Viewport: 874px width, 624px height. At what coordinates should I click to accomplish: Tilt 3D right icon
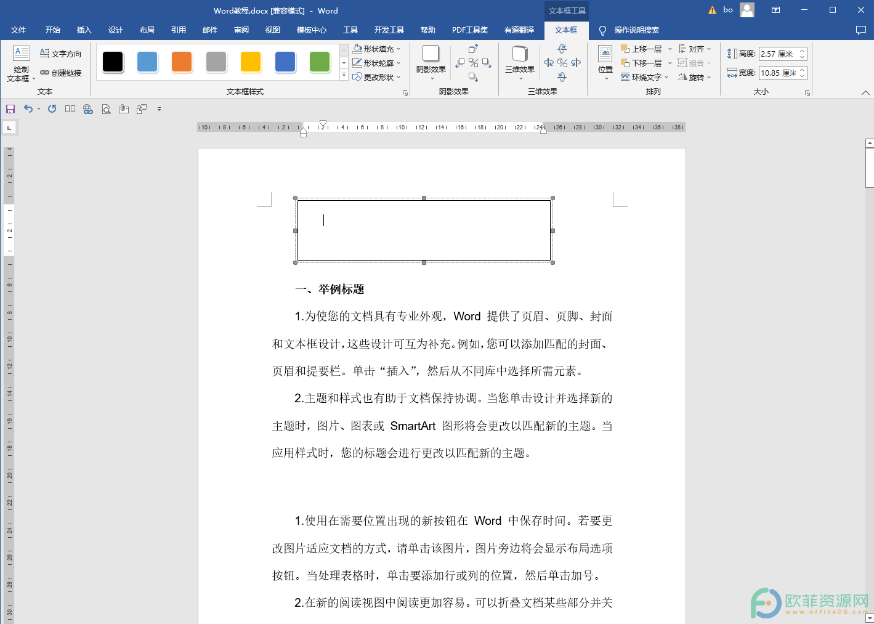coord(576,63)
